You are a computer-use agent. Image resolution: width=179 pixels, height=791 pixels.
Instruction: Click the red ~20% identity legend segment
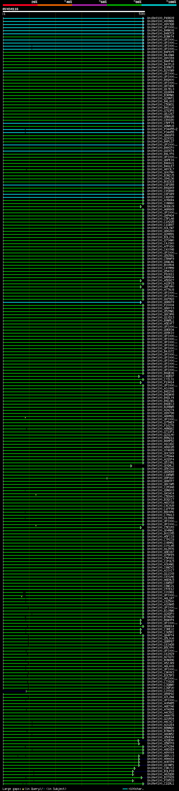[x=20, y=5]
